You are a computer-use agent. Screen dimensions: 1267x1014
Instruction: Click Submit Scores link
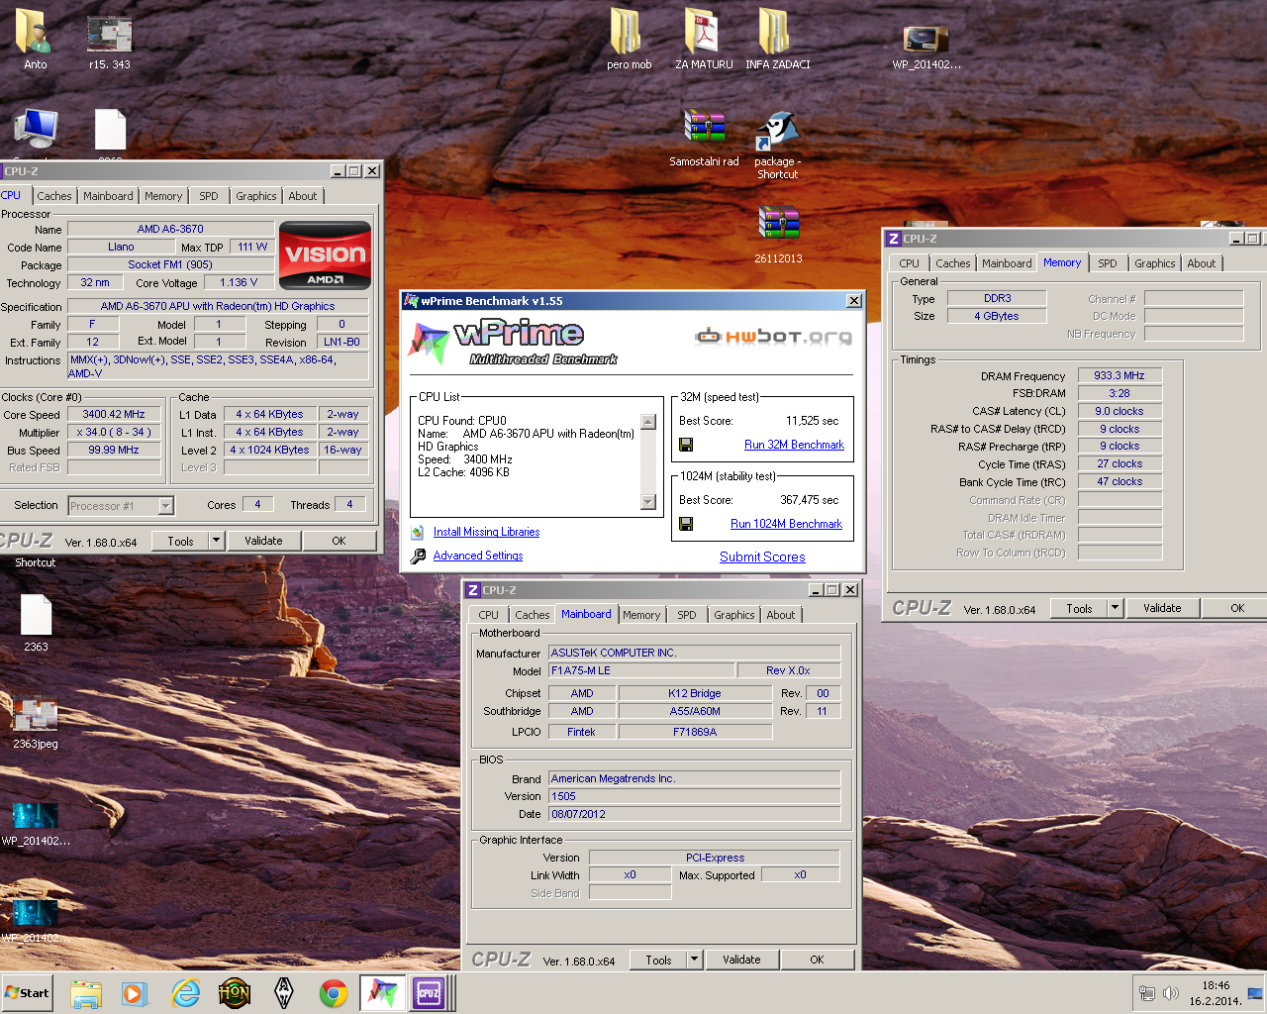pos(762,557)
